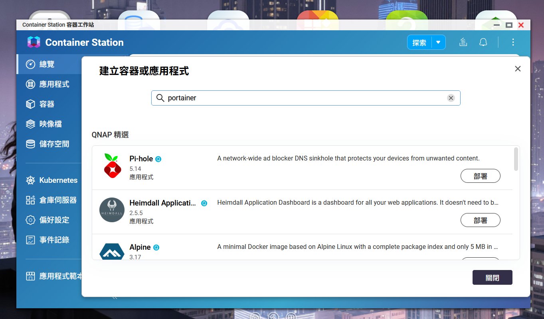Click the 儲存空間 database icon

(x=30, y=144)
